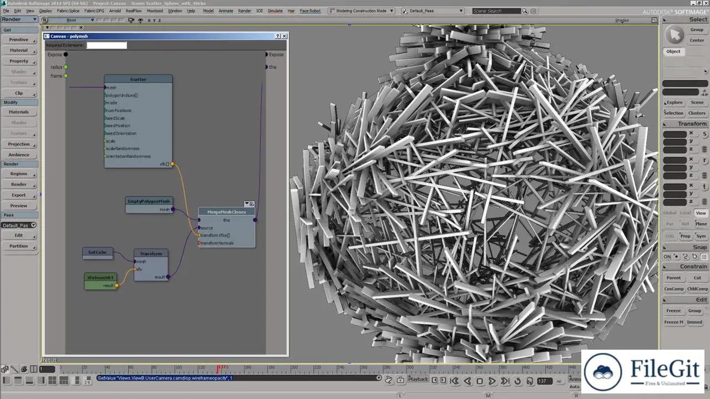The width and height of the screenshot is (710, 399).
Task: Click the orange xfo[] output port of Scatter
Action: pyautogui.click(x=173, y=164)
